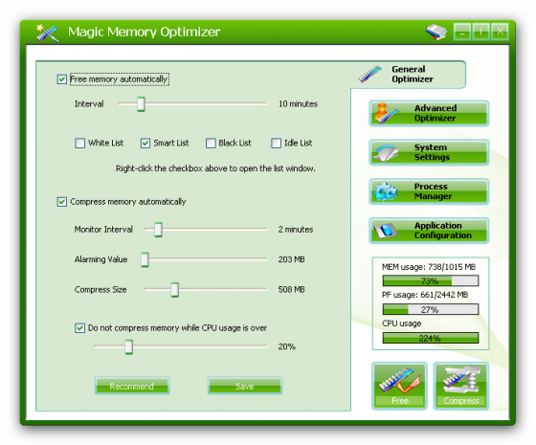
Task: Click the '2 minutes' monitor interval value
Action: click(x=296, y=230)
